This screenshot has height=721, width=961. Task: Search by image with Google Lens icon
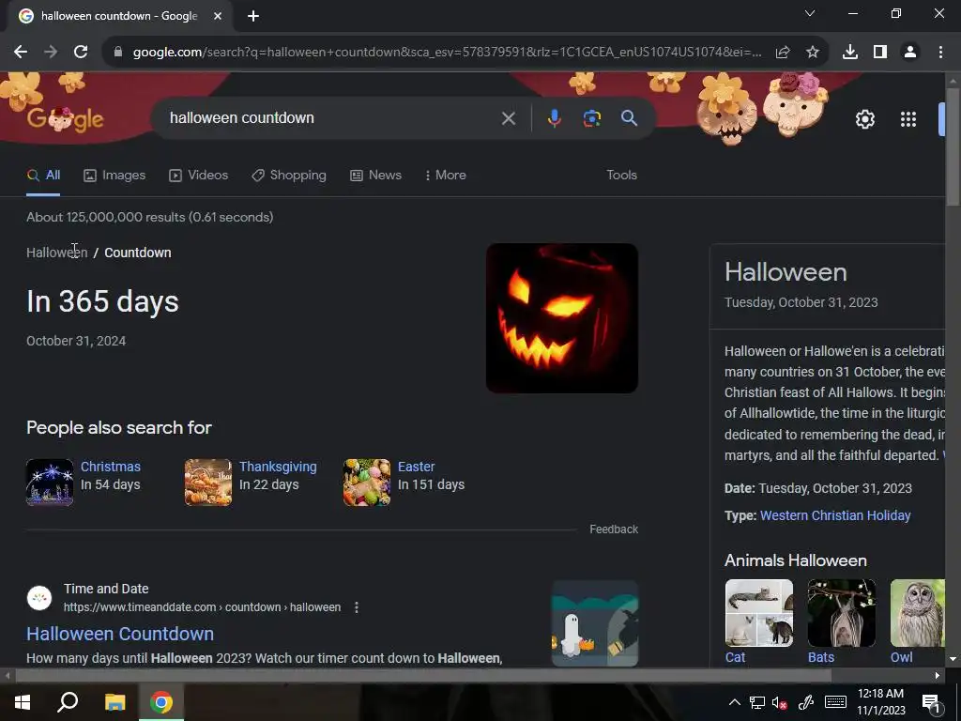point(591,118)
